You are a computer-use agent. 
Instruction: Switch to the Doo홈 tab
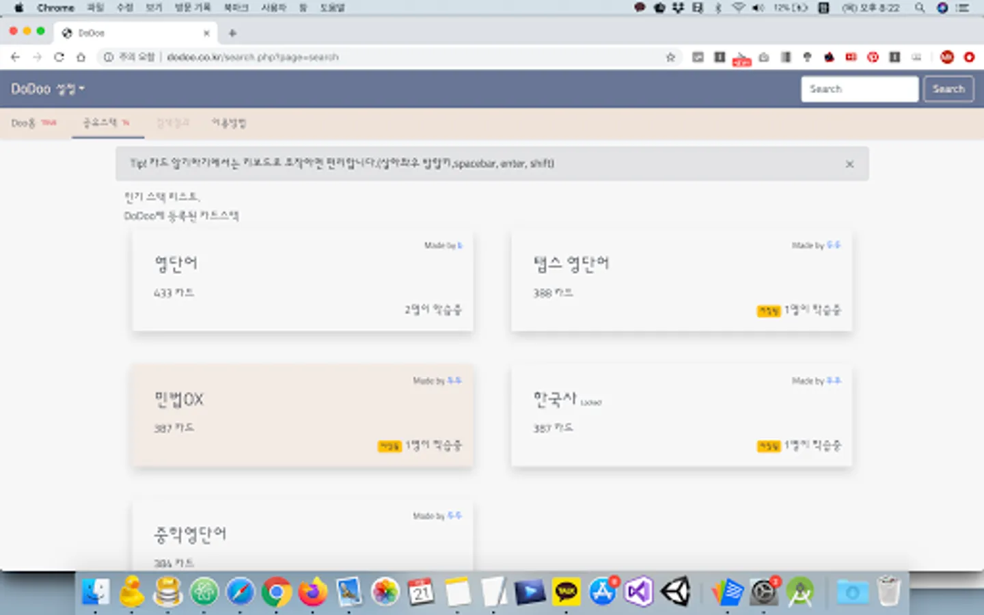33,123
